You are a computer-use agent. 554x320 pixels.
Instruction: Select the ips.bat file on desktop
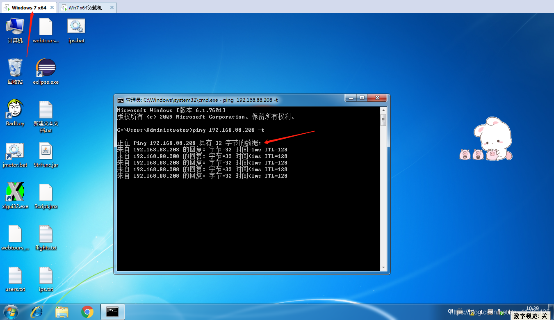(77, 30)
